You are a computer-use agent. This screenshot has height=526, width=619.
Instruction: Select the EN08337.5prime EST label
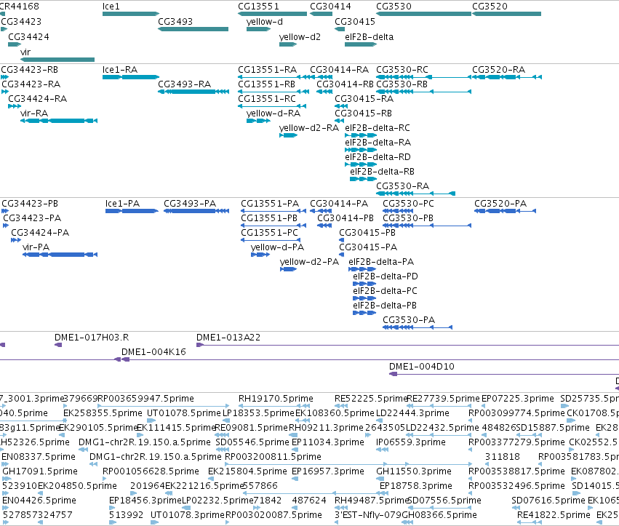(39, 457)
